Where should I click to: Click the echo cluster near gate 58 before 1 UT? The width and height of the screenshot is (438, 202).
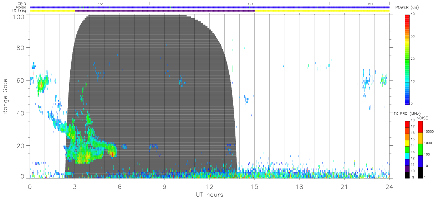[42, 84]
